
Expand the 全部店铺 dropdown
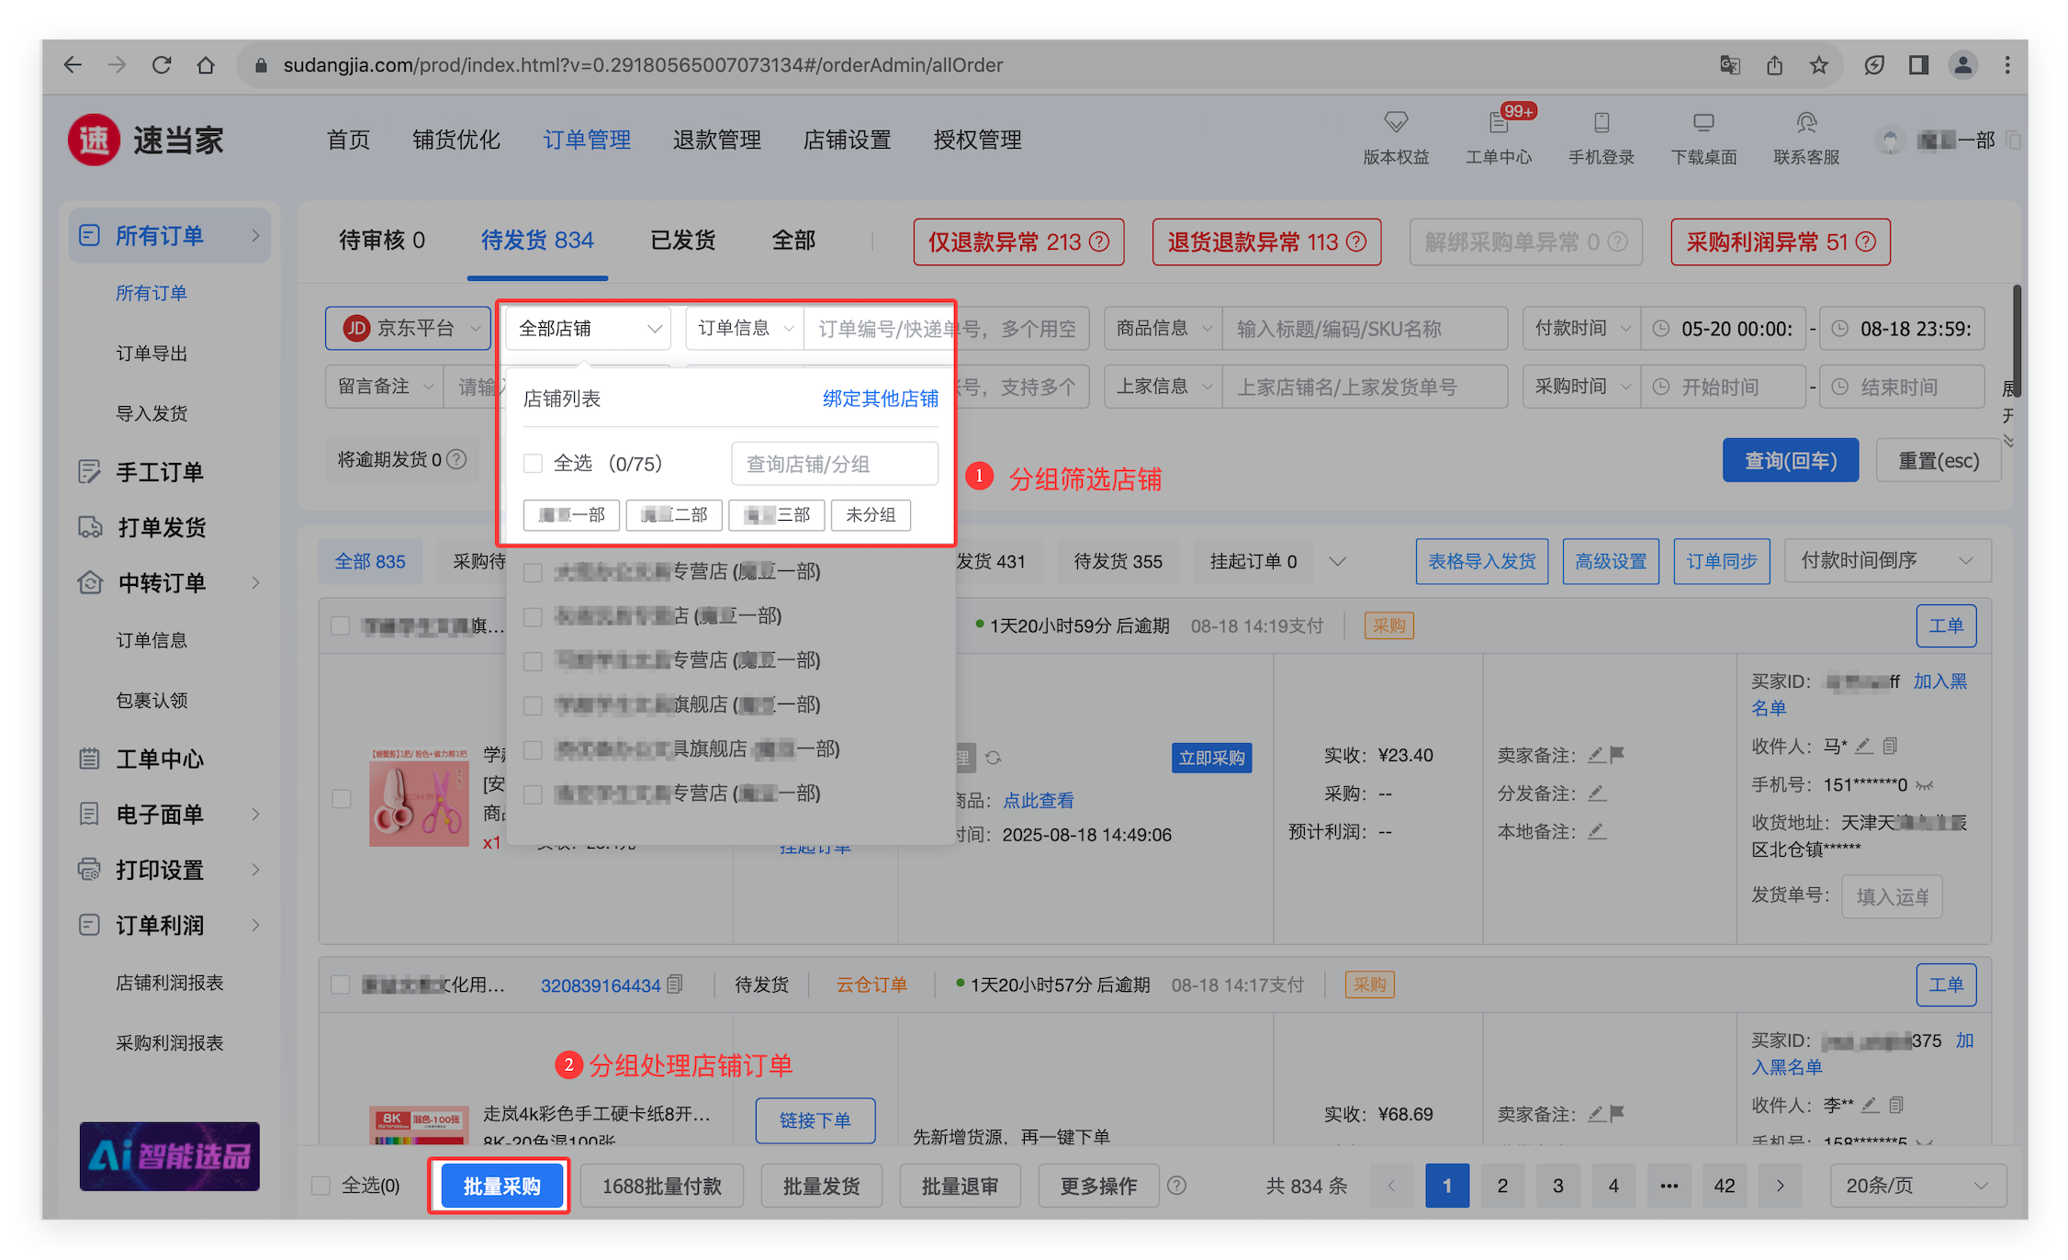(589, 329)
